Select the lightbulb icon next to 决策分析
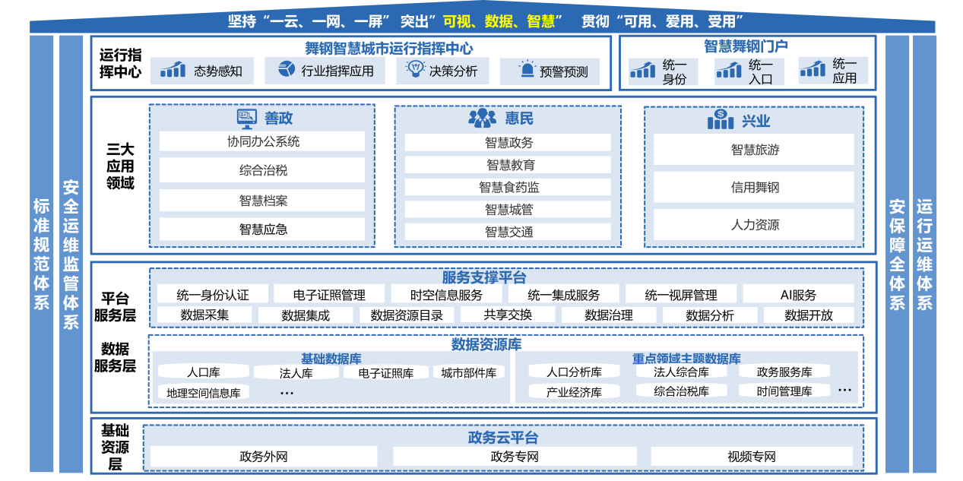 [416, 70]
